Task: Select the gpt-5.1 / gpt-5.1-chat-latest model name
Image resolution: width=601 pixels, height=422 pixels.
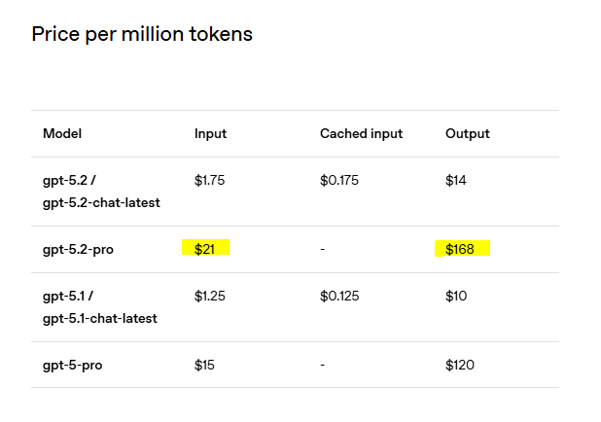Action: 101,307
